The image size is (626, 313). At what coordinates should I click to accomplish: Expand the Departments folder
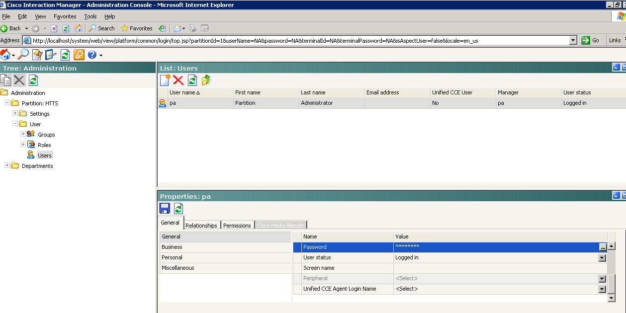(x=7, y=165)
